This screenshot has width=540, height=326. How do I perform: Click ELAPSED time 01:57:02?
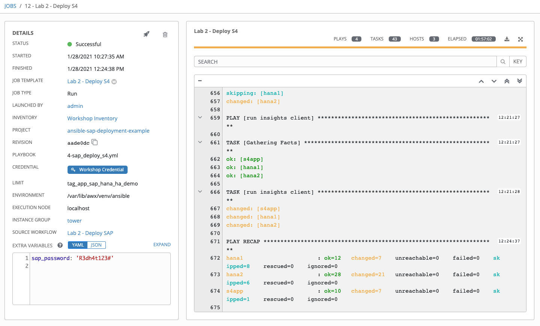click(x=484, y=39)
